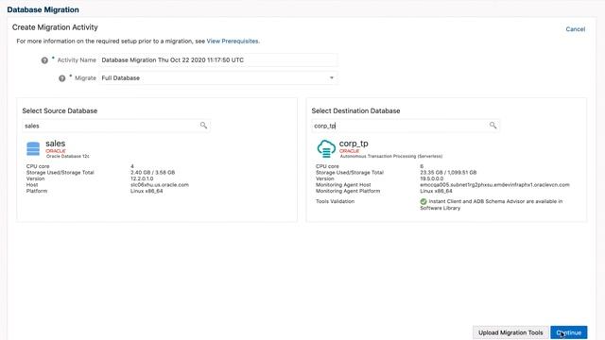Image resolution: width=605 pixels, height=340 pixels.
Task: Select the sales database name
Action: pos(56,144)
